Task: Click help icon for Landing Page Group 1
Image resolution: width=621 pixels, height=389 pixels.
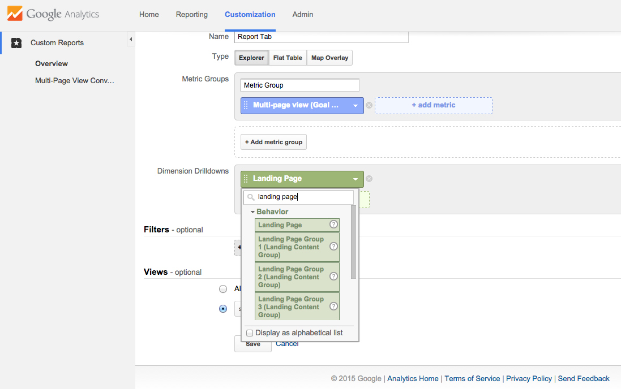Action: click(333, 247)
